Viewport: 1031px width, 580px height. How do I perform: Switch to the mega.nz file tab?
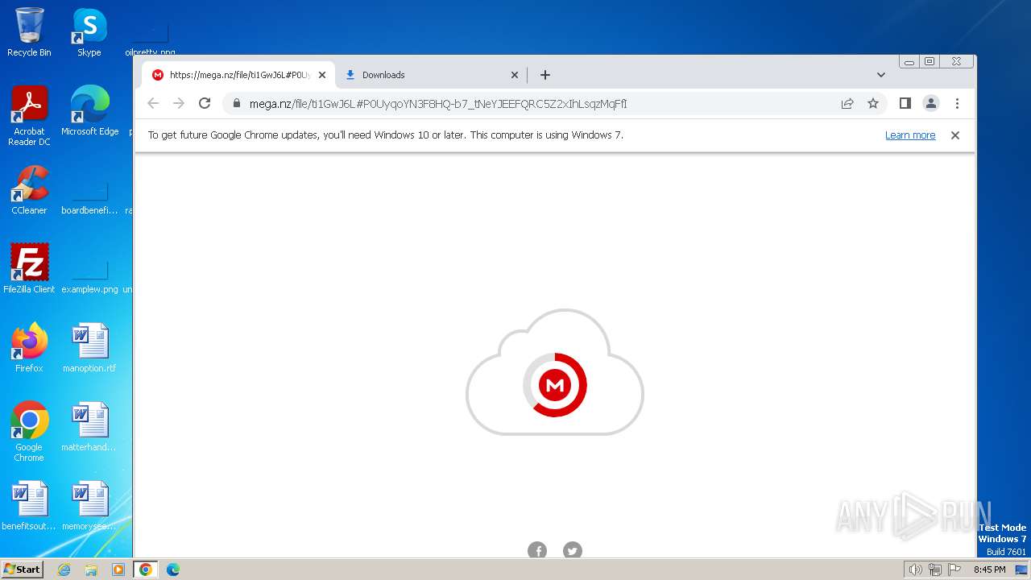(239, 75)
